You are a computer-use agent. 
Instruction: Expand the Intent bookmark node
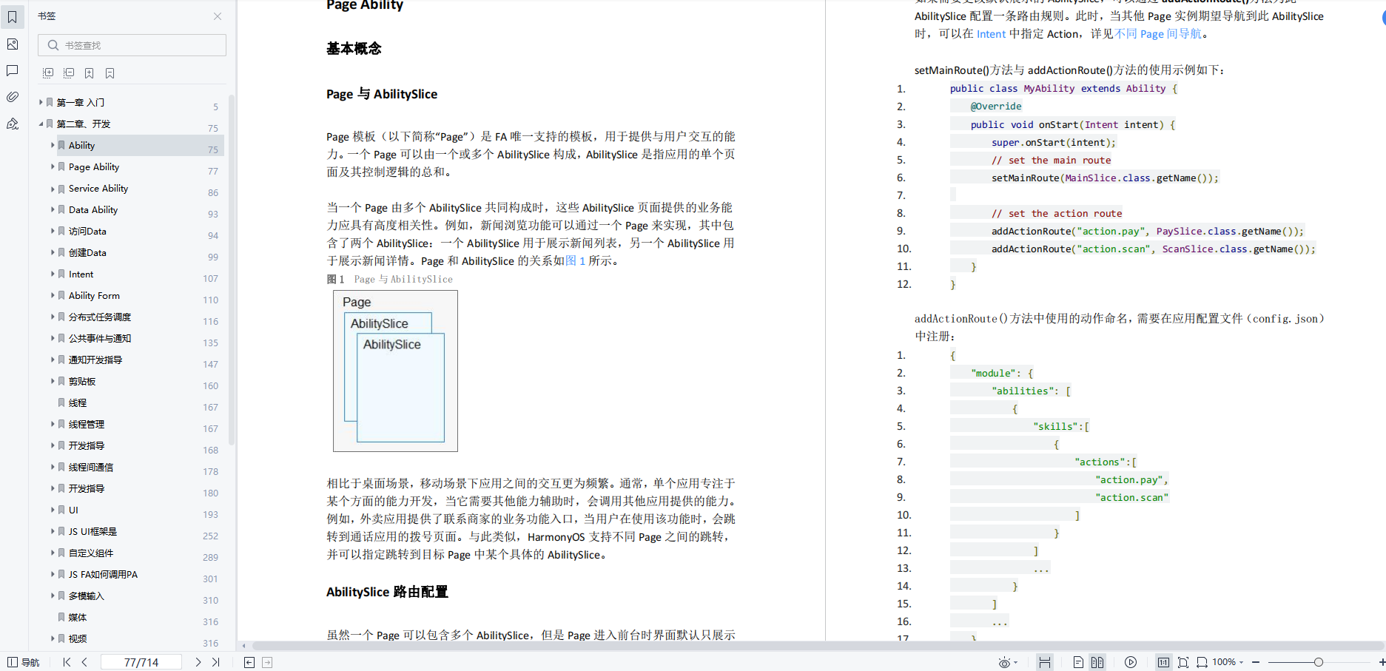(53, 274)
